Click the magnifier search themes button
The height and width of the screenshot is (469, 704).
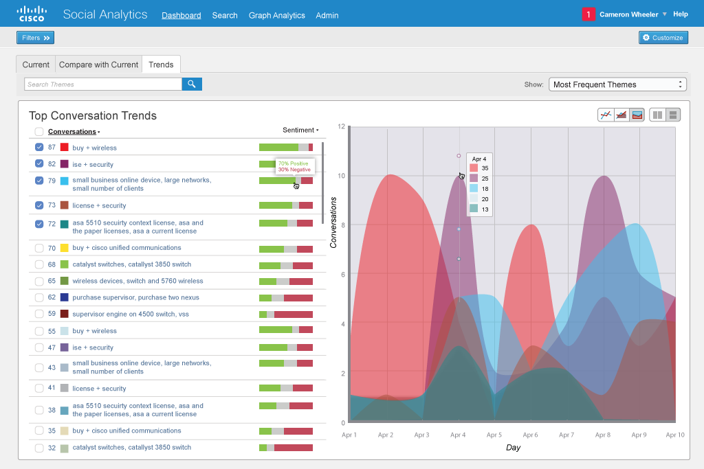coord(192,84)
